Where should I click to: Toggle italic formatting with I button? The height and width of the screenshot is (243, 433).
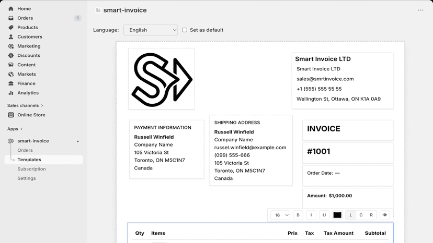click(311, 215)
